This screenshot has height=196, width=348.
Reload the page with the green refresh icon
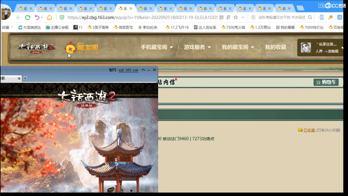coord(27,17)
